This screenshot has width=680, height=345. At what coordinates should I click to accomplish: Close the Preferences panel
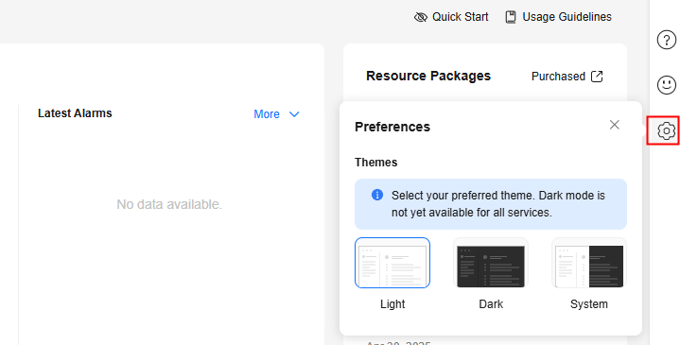coord(614,125)
